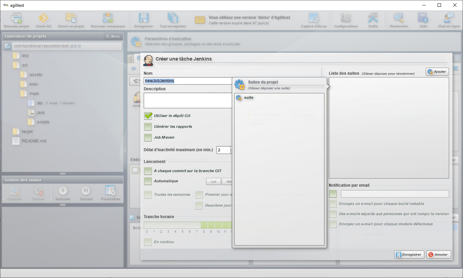Viewport: 463px width, 278px height.
Task: Open the Aide help icon
Action: (x=423, y=18)
